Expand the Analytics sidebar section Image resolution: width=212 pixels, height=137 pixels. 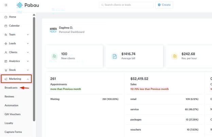click(x=16, y=61)
